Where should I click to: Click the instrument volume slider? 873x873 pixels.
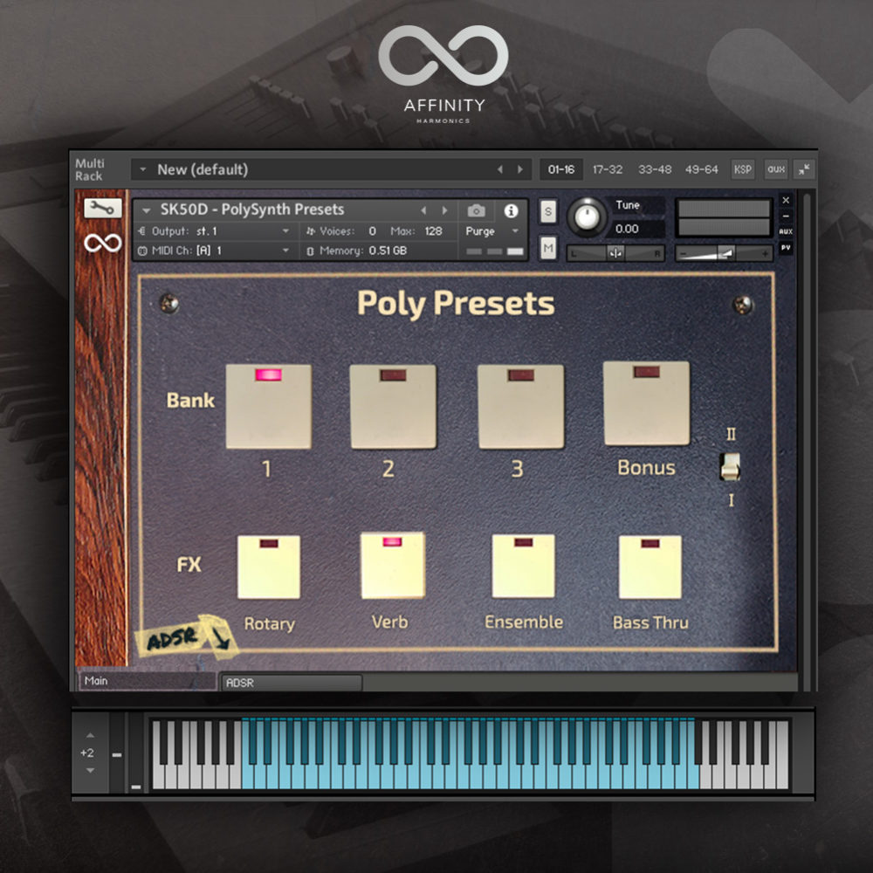(724, 254)
